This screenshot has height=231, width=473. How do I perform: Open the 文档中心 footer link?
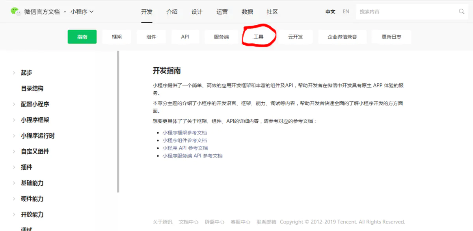click(x=188, y=222)
